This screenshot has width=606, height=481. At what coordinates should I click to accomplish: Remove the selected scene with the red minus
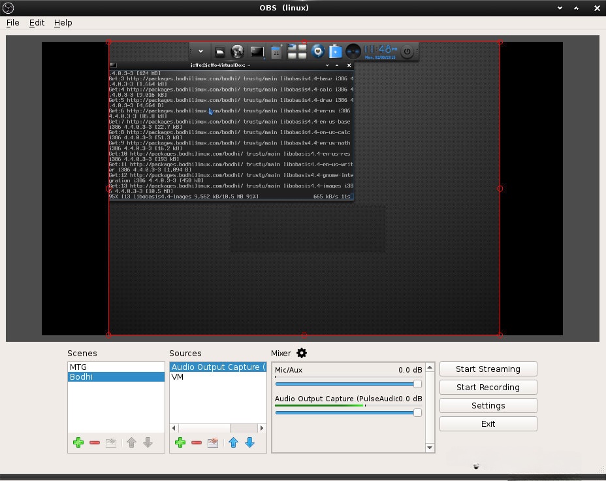[x=95, y=442]
